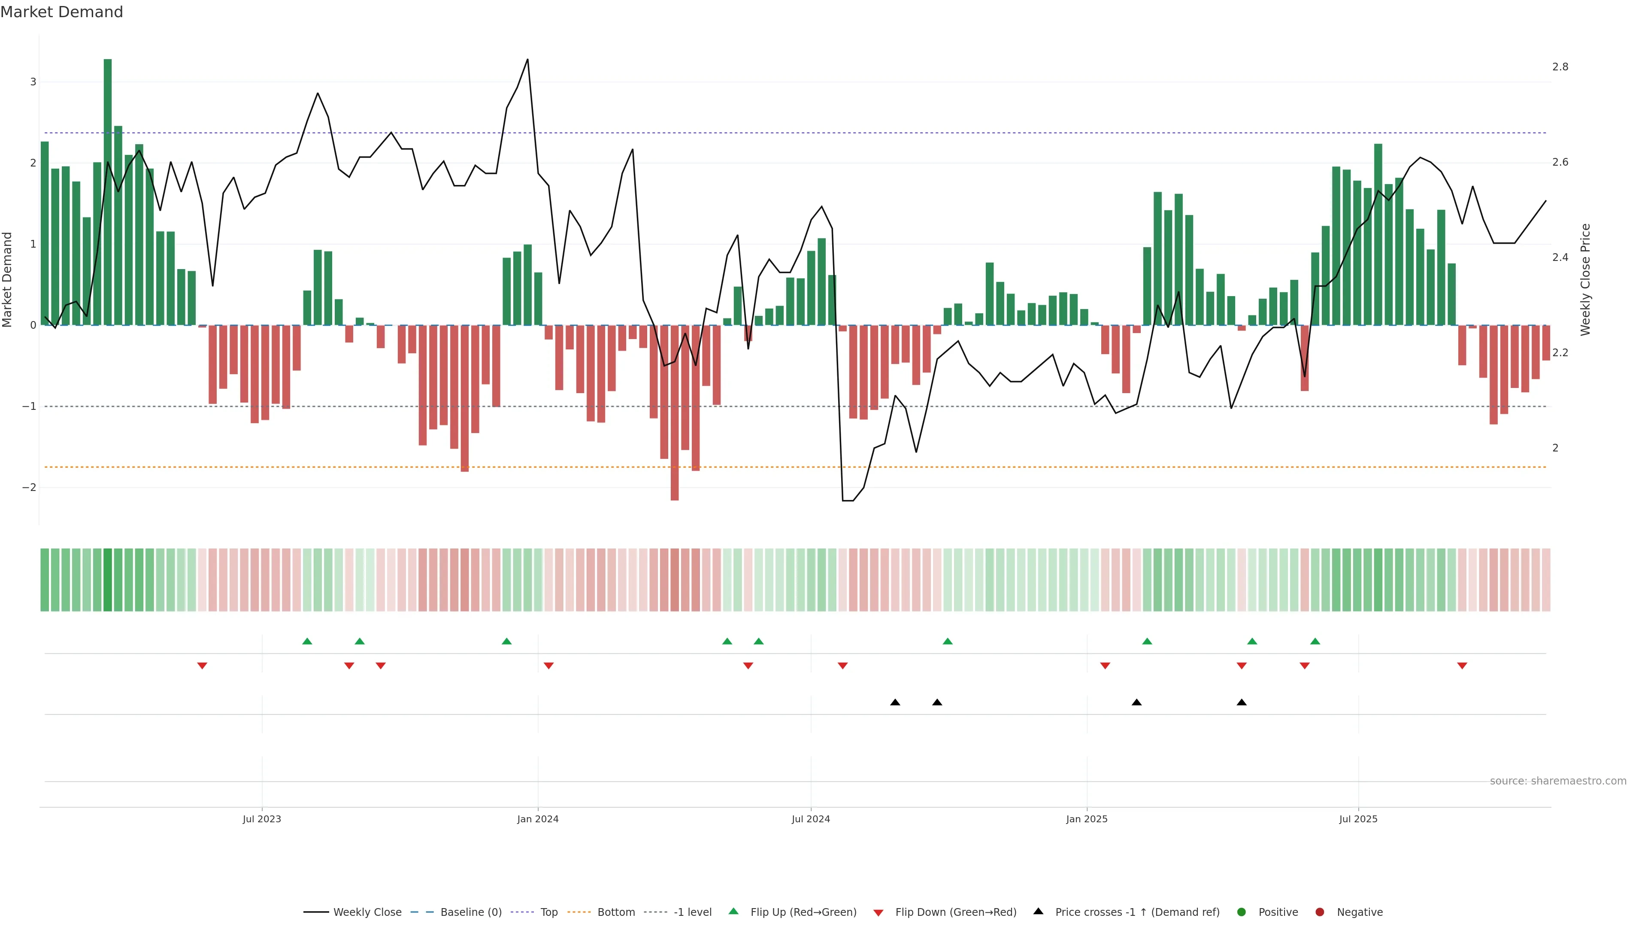Click the darkest green heatmap strip cell
Image resolution: width=1648 pixels, height=927 pixels.
[x=107, y=580]
